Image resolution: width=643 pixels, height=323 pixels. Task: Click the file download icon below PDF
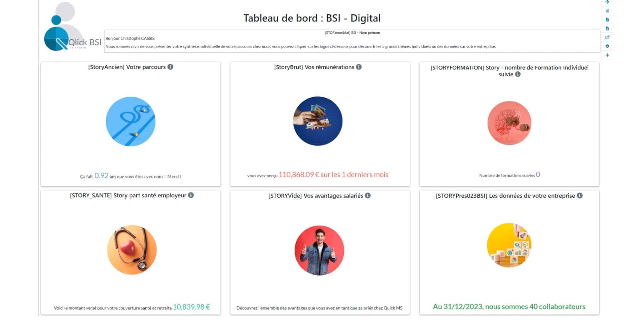(x=607, y=29)
